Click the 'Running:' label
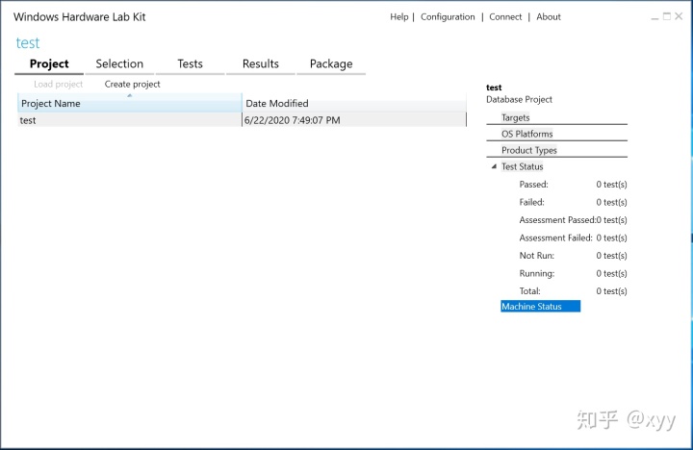Screen dimensions: 693x450 point(536,273)
